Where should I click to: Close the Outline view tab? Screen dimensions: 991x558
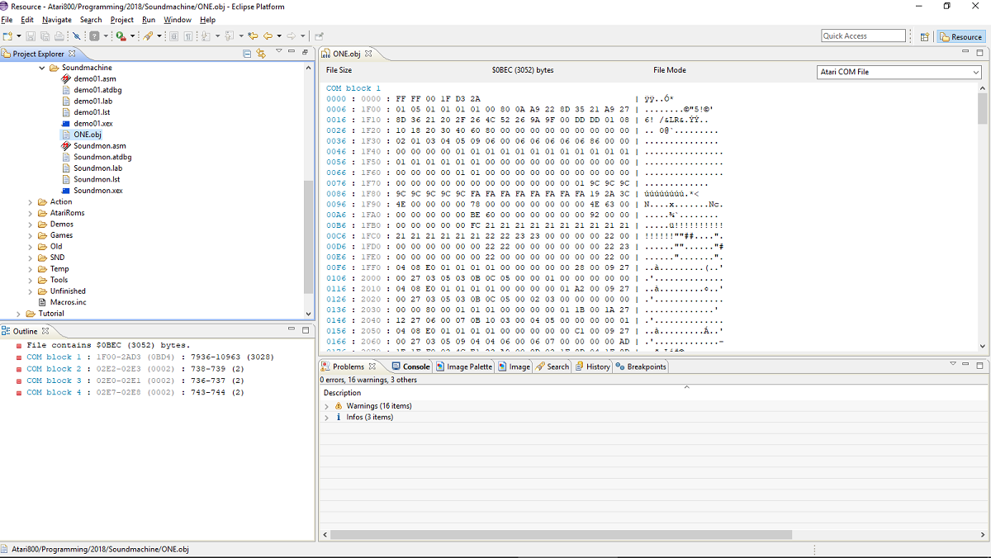tap(45, 331)
